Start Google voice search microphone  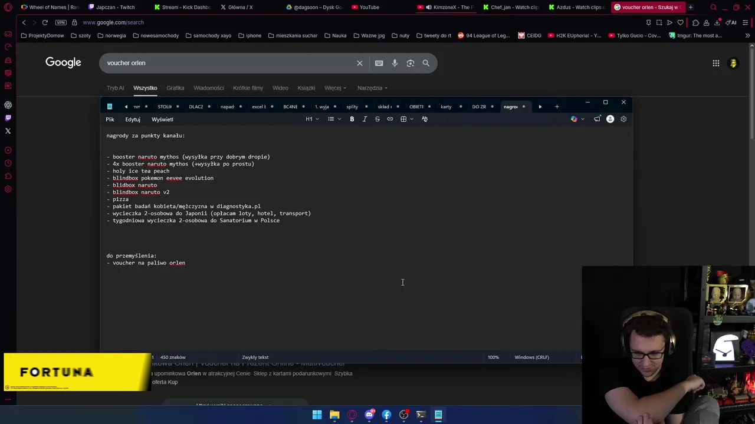395,63
